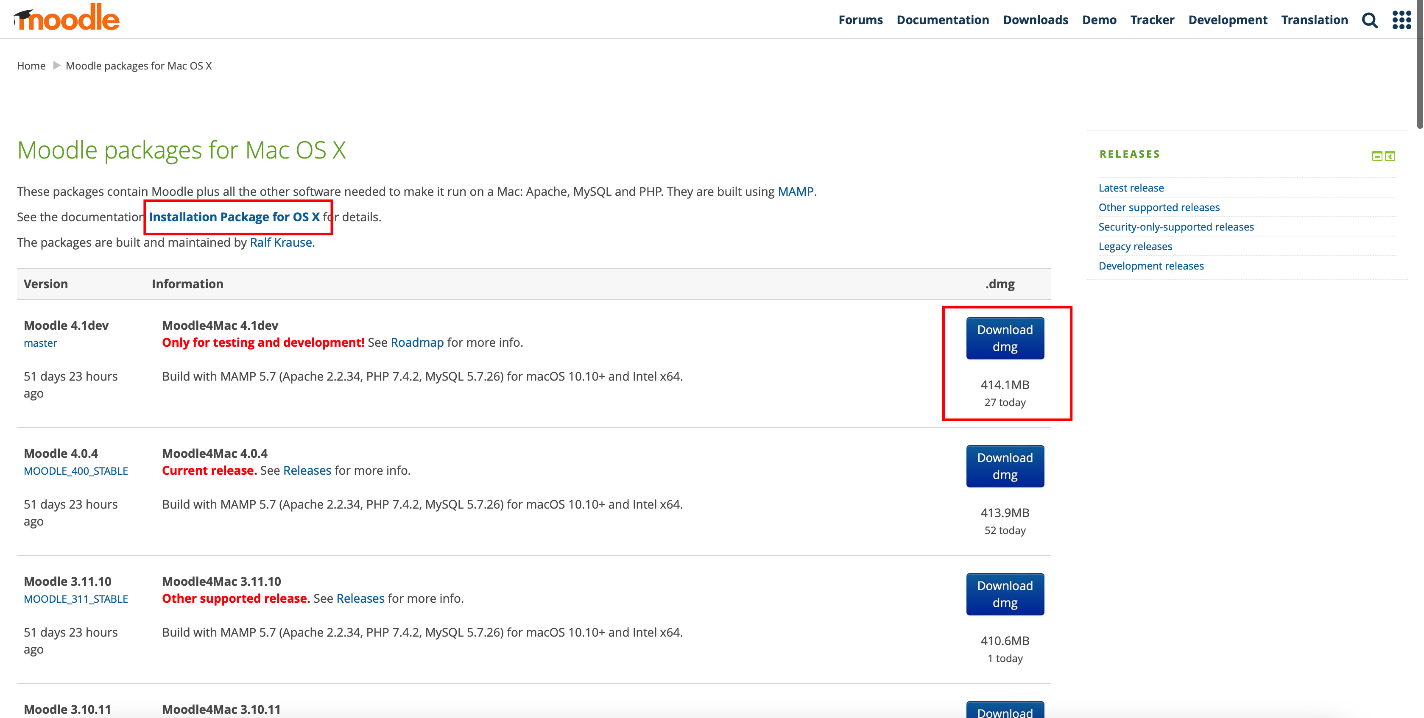
Task: Open the search magnifier icon
Action: 1369,20
